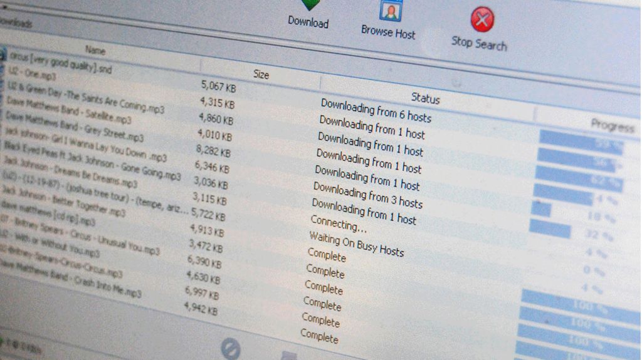Click the Complete status for the 4,913 KB file
Image resolution: width=642 pixels, height=360 pixels.
tap(327, 255)
